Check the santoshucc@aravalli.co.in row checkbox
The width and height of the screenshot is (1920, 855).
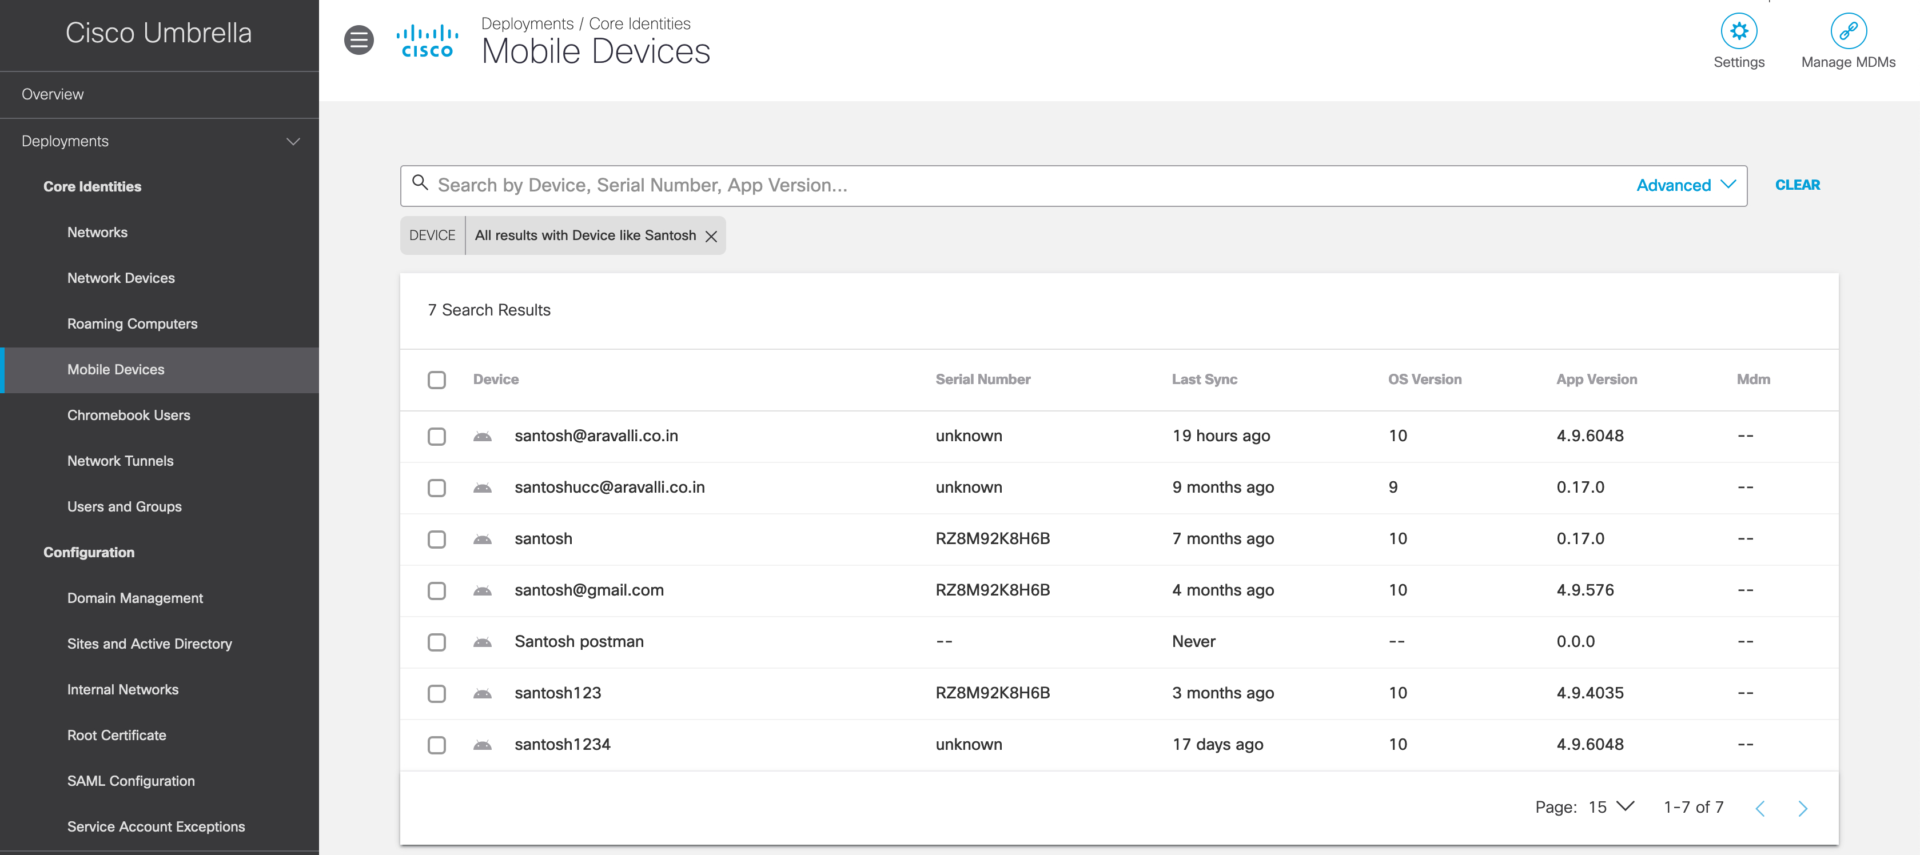(437, 488)
